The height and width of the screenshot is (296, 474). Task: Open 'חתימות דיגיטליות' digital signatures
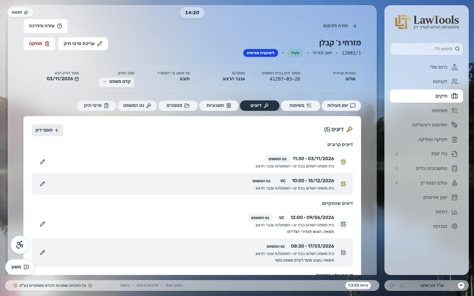click(427, 125)
